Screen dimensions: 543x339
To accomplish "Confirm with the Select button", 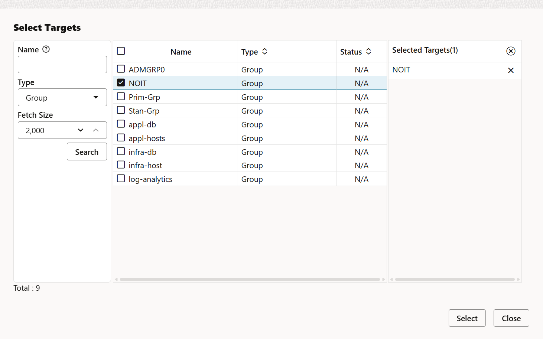I will click(467, 318).
